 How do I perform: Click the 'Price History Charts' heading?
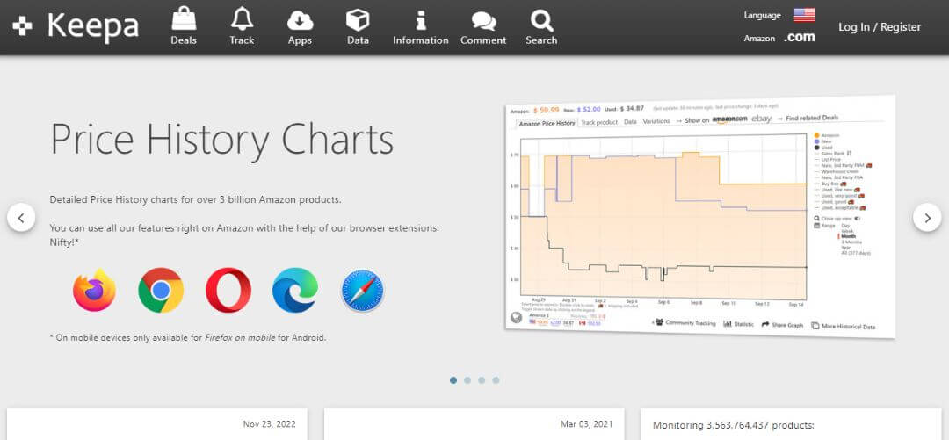tap(221, 140)
